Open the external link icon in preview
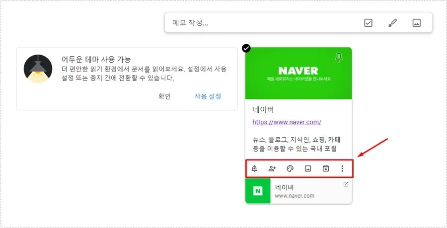447x228 pixels. coord(346,184)
